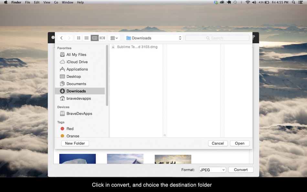307x192 pixels.
Task: Open the Downloads location dropdown
Action: click(153, 38)
